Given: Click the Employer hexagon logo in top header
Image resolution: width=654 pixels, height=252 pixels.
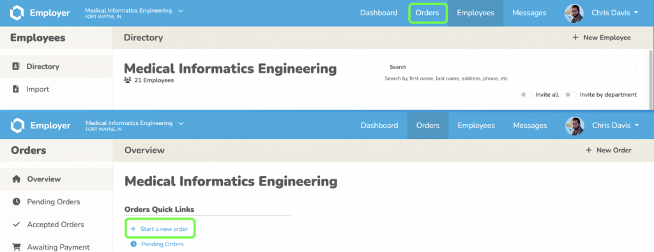Looking at the screenshot, I should click(17, 13).
